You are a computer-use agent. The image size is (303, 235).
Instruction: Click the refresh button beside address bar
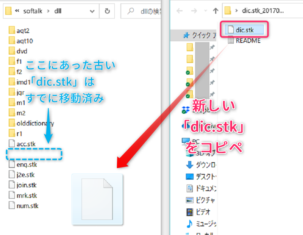pyautogui.click(x=107, y=11)
